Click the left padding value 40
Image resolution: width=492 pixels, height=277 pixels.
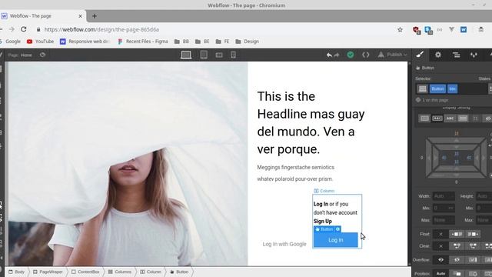pos(444,158)
